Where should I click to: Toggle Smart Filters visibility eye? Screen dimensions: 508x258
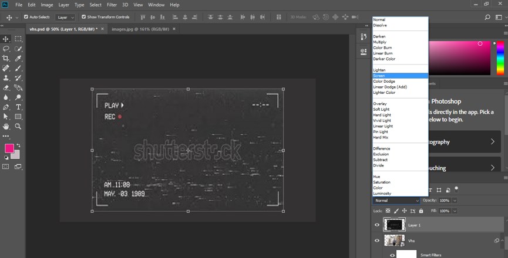point(392,255)
